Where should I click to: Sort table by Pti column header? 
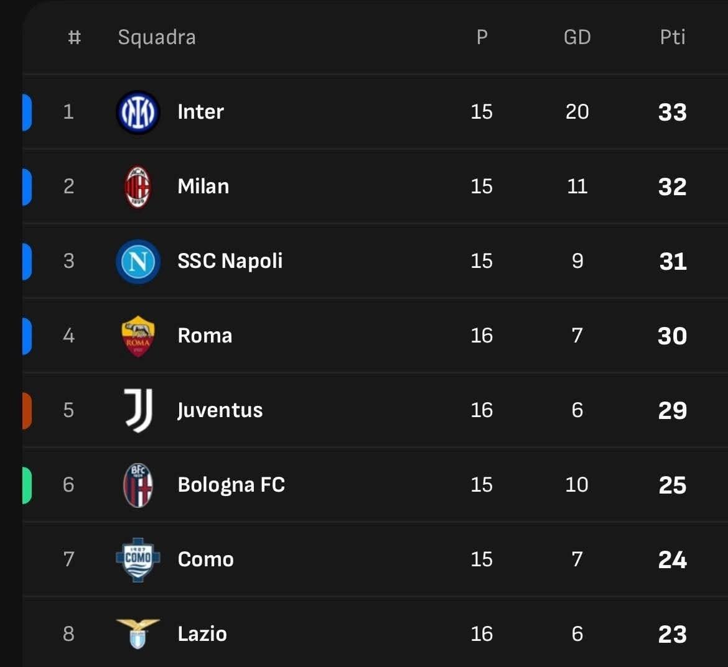(x=672, y=37)
